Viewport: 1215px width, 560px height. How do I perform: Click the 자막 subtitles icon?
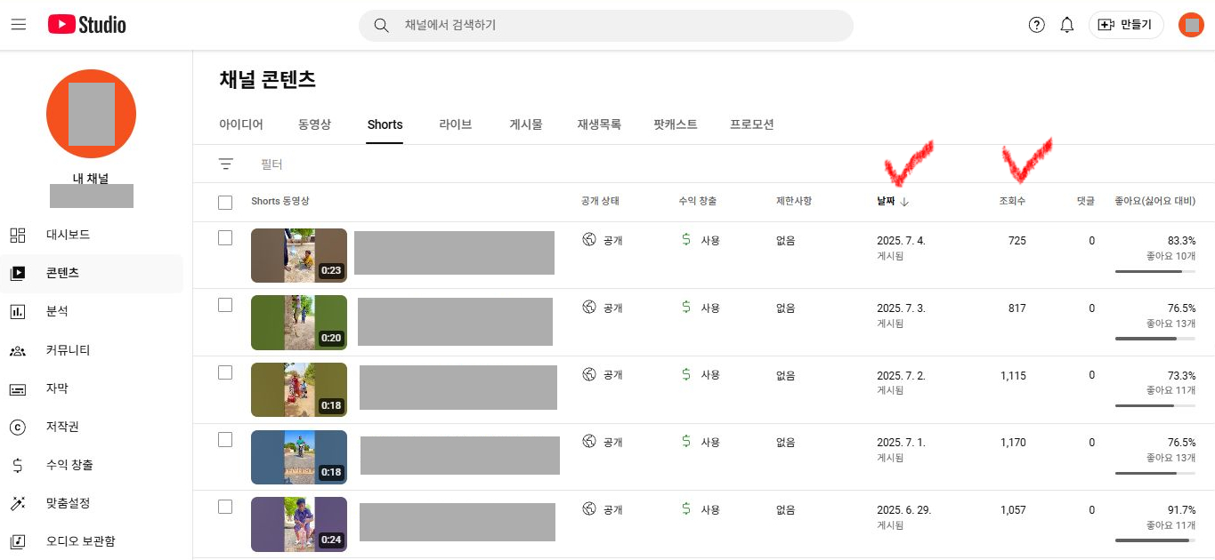tap(18, 388)
